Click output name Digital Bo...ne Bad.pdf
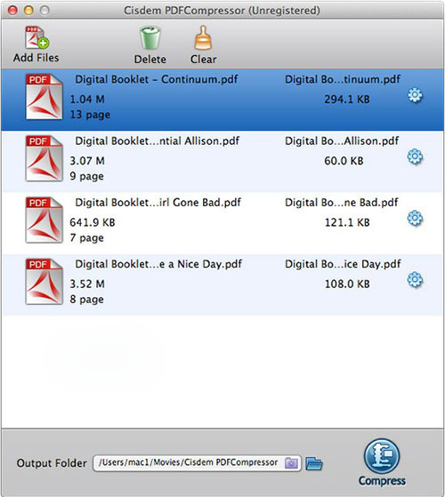445x497 pixels. [x=341, y=202]
